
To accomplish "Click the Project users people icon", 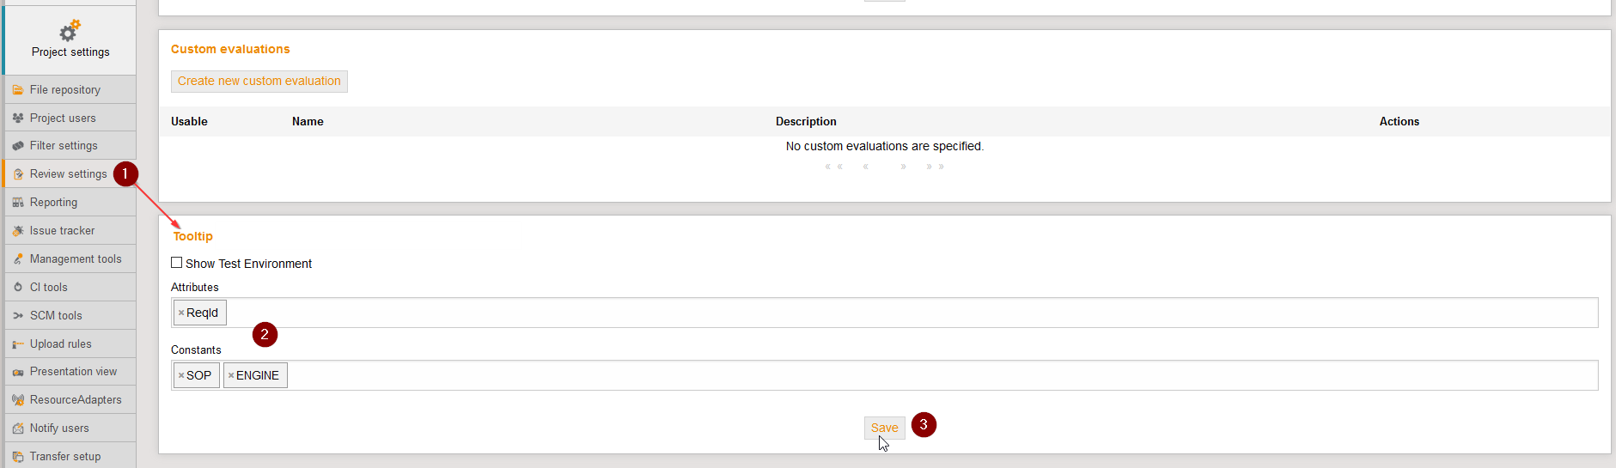I will coord(18,119).
